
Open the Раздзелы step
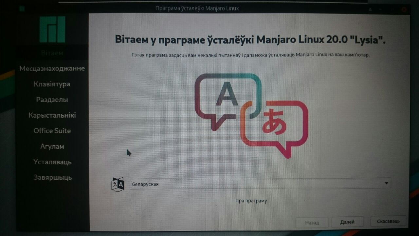(52, 100)
